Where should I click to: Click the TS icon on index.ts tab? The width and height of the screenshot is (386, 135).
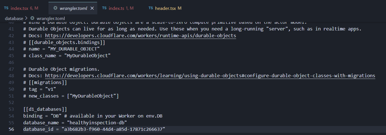(x=104, y=8)
